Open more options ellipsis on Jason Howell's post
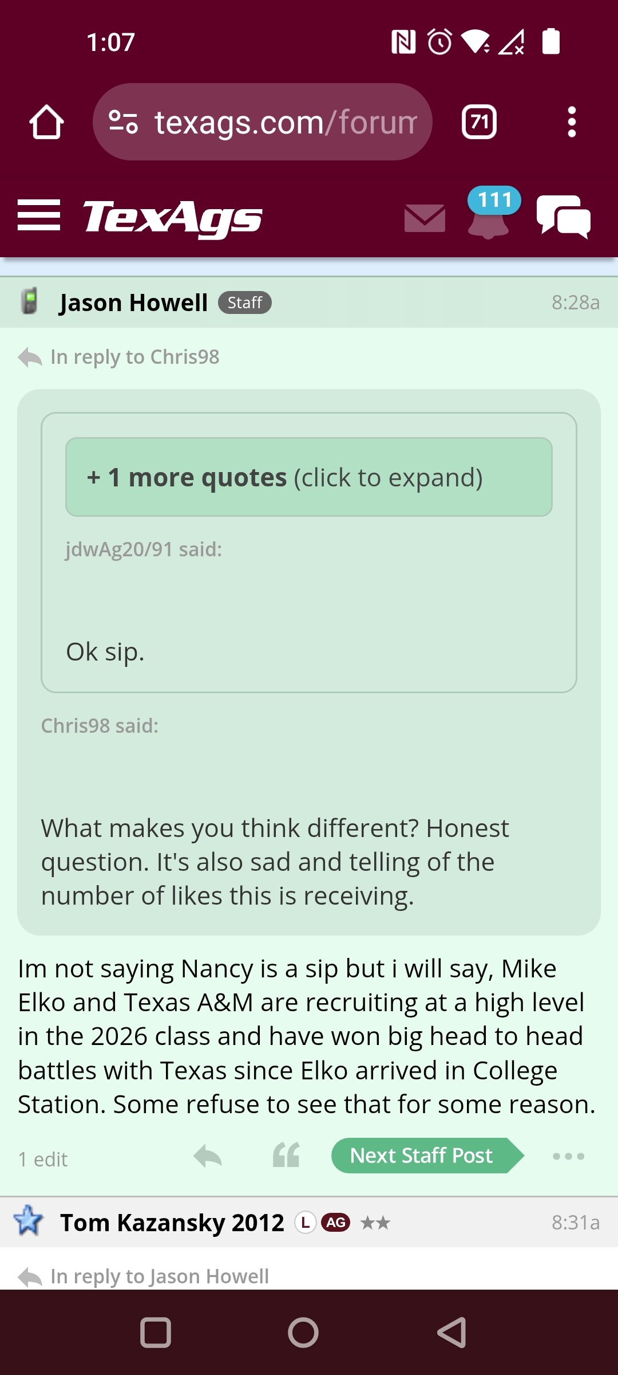This screenshot has height=1375, width=618. pyautogui.click(x=568, y=1156)
